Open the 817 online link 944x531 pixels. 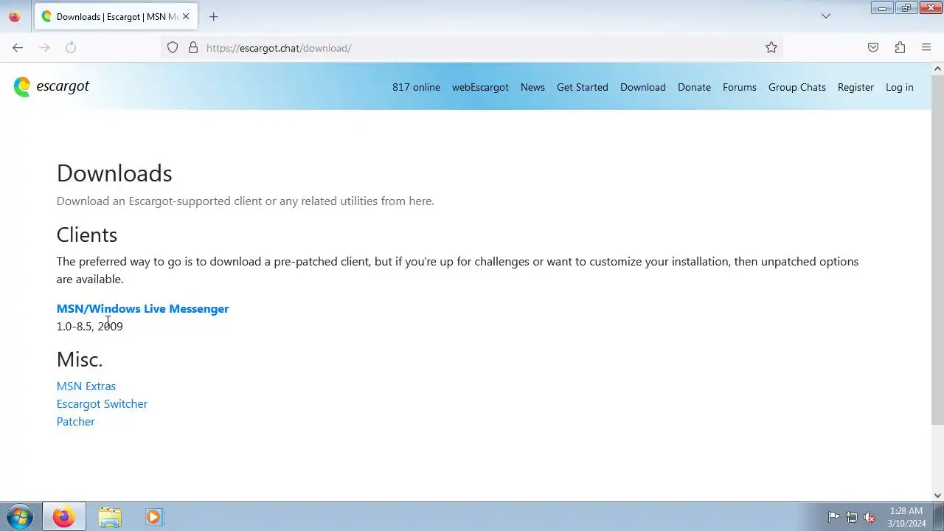[416, 87]
